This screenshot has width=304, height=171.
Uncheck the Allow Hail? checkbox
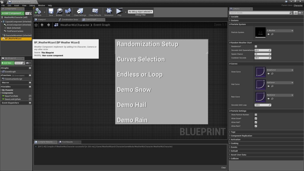pos(256,122)
